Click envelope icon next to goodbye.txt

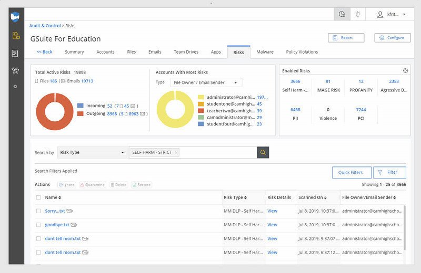[74, 225]
